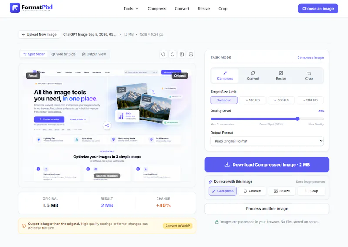Click the image preview thumbnail
Viewport: 348px width, 247px height.
107,125
